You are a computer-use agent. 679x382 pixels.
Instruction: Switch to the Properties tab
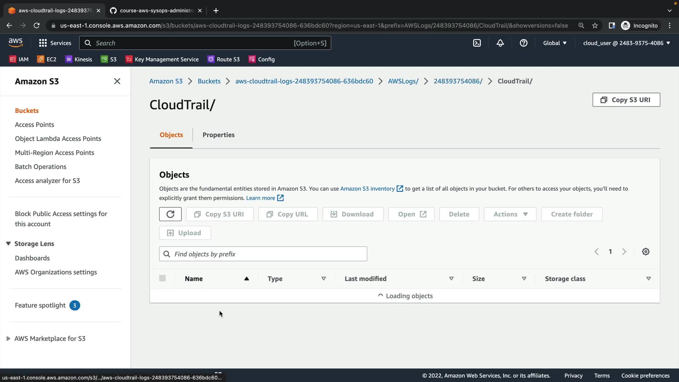218,135
